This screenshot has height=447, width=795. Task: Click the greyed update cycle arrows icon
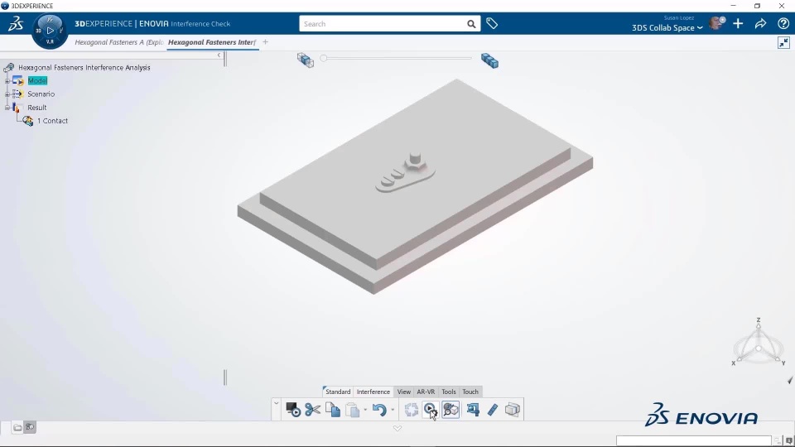coord(412,410)
